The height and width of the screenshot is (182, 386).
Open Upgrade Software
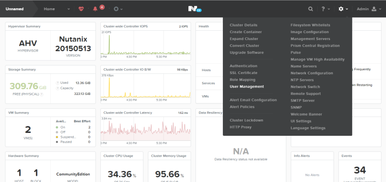pyautogui.click(x=247, y=53)
